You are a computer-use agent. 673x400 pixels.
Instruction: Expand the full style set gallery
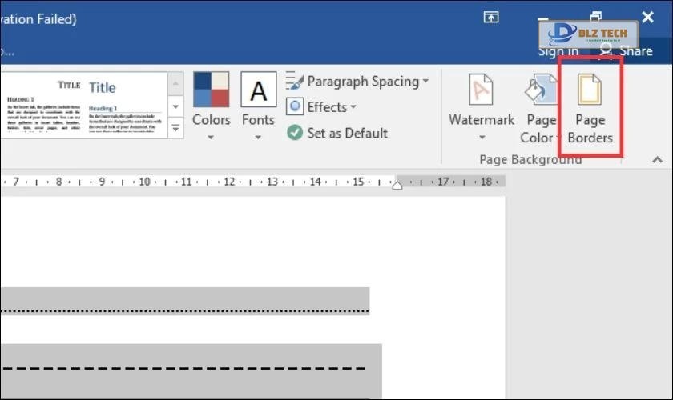point(176,127)
